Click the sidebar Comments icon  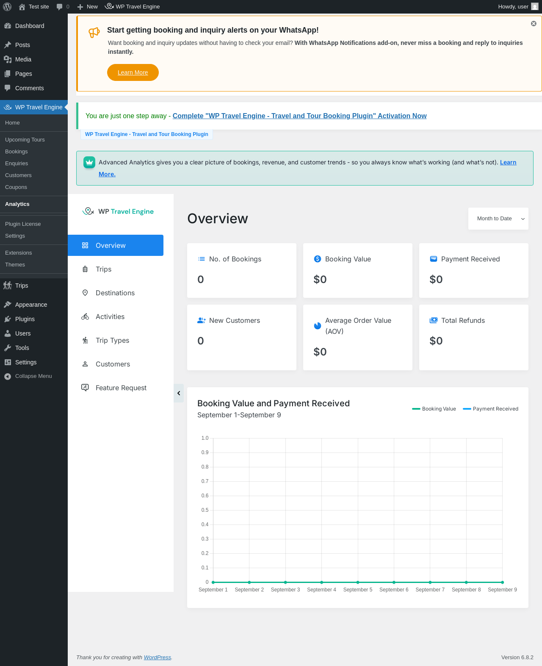(8, 88)
